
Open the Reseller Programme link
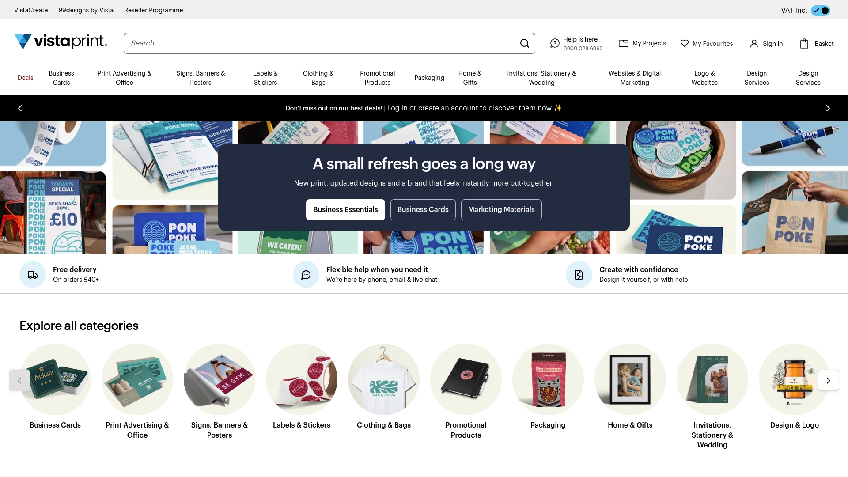153,10
